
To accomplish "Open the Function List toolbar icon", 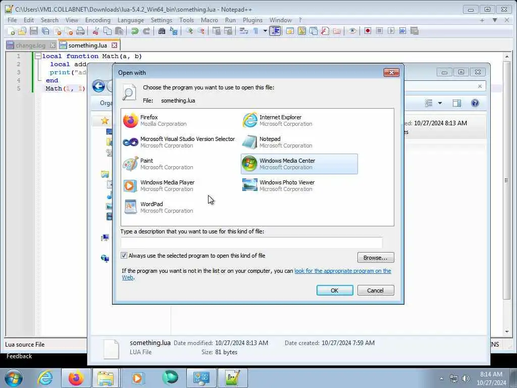I will (325, 31).
